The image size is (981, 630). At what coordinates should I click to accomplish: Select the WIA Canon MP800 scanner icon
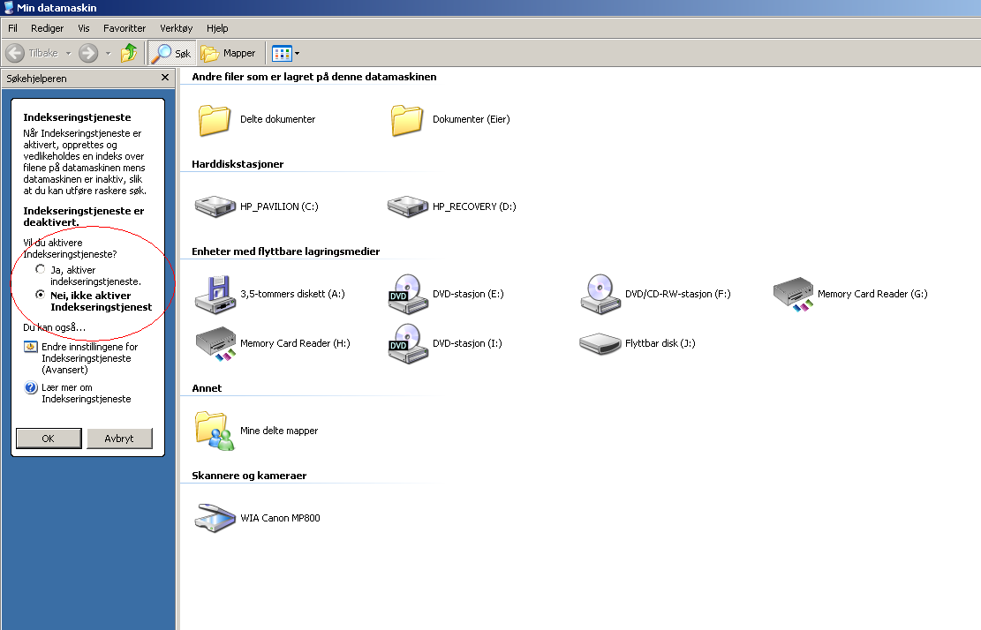[215, 517]
